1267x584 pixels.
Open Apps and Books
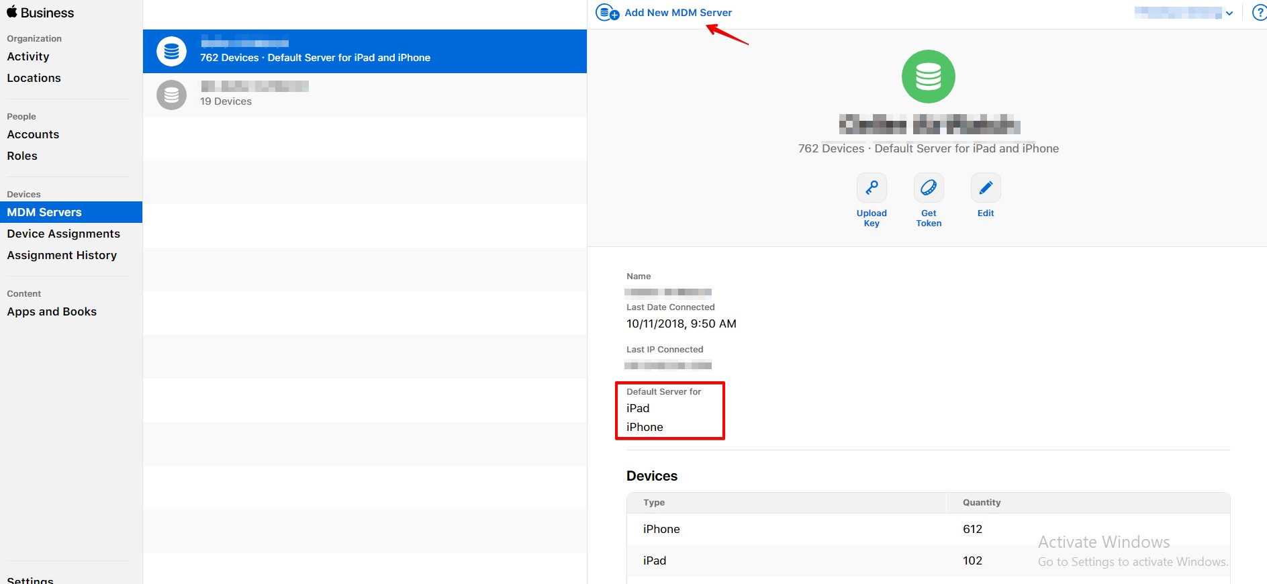click(52, 311)
